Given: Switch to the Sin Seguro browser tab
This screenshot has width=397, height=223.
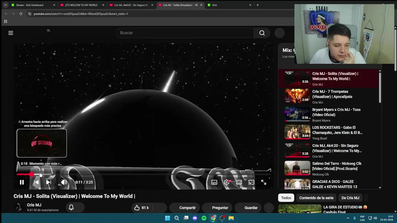Looking at the screenshot, I should click(131, 5).
